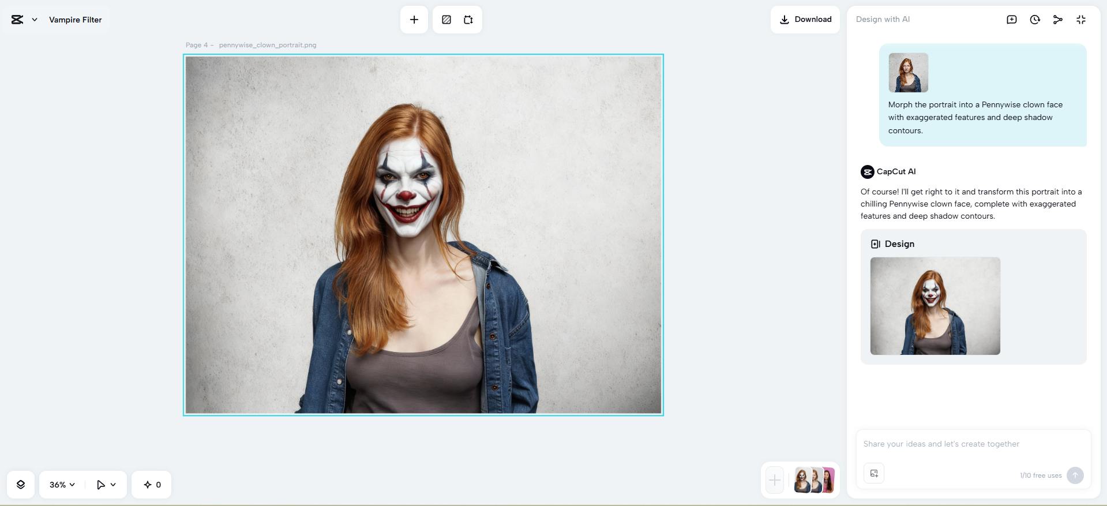This screenshot has width=1107, height=506.
Task: Expand the pointer tool options chevron
Action: coord(113,485)
